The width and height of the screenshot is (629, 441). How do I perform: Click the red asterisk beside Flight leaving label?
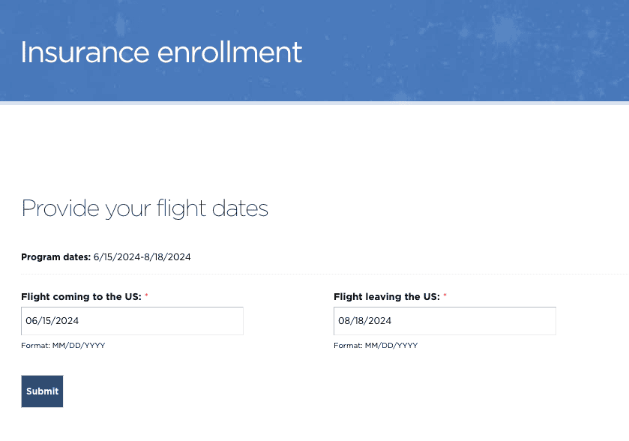coord(445,297)
